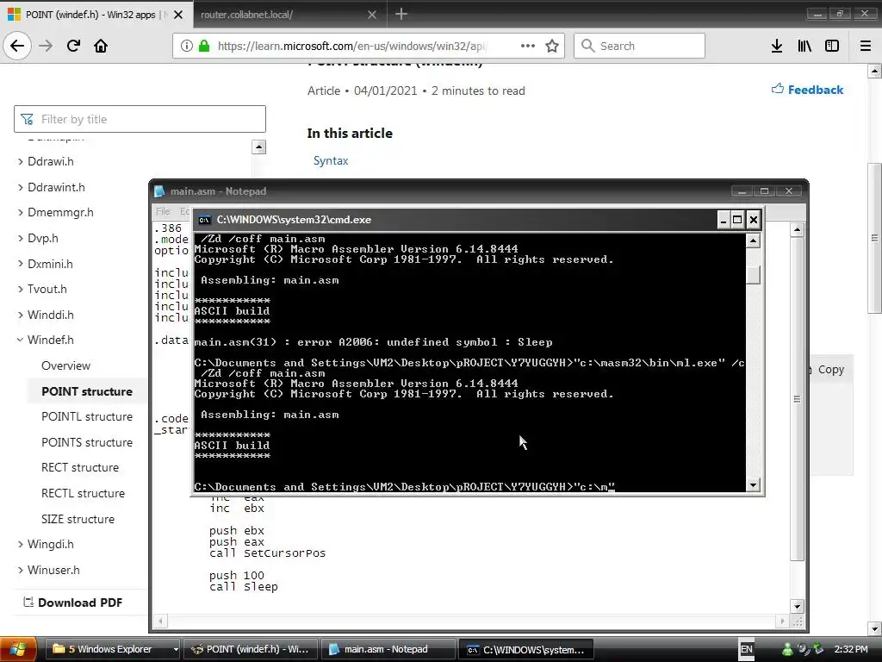Open a new browser tab with plus
The image size is (882, 662).
[401, 14]
